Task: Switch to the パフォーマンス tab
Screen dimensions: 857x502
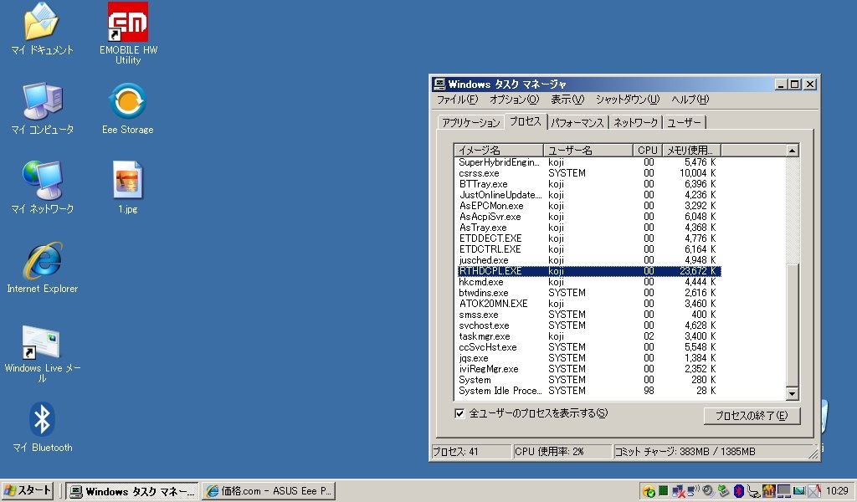Action: 577,122
